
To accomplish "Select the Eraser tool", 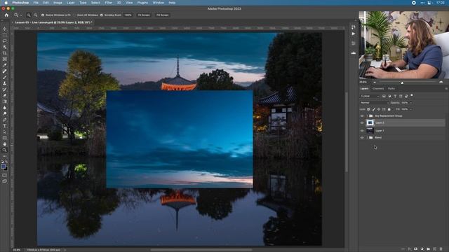I will pos(5,95).
